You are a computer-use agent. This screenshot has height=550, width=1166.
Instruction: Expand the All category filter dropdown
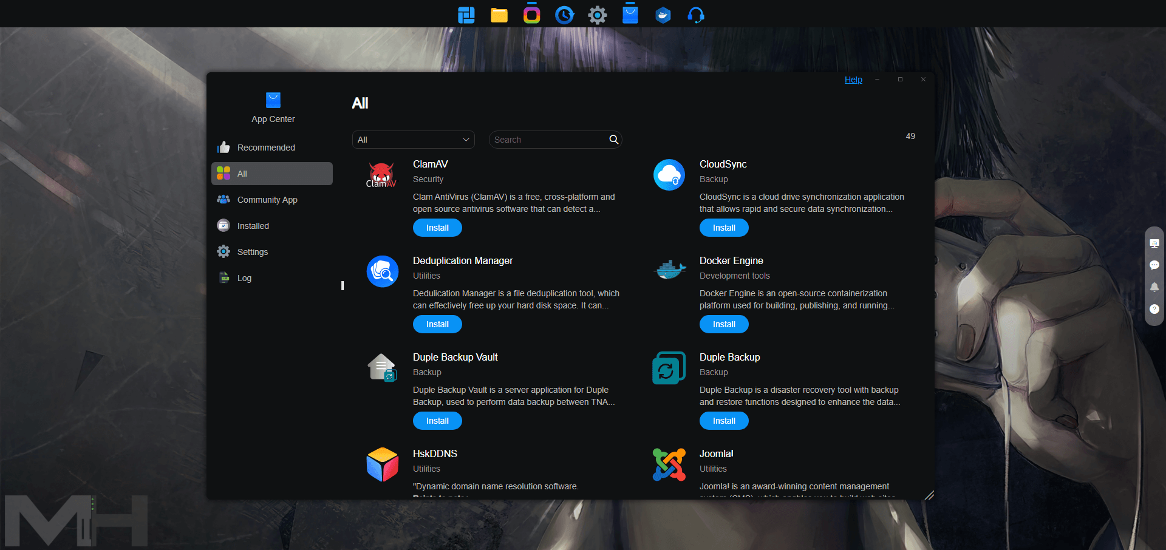(414, 140)
